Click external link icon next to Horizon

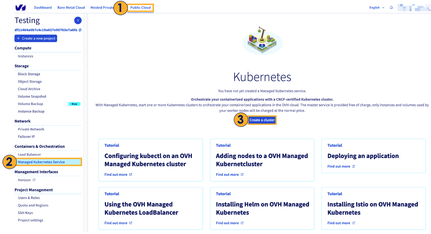coord(34,180)
